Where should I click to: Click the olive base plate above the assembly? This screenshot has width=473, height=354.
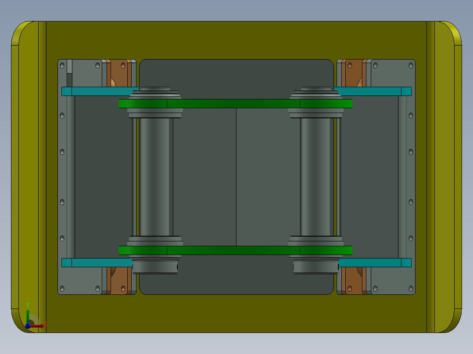(x=236, y=40)
